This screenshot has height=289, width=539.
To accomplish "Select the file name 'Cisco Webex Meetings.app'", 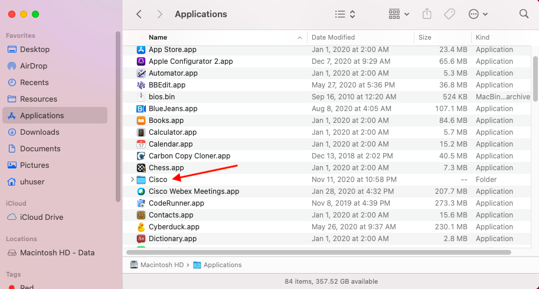I will (194, 191).
